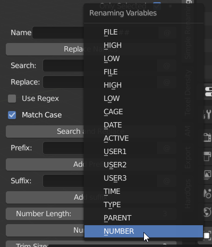The image size is (212, 247).
Task: Open the Scene properties icon
Action: [x=208, y=193]
